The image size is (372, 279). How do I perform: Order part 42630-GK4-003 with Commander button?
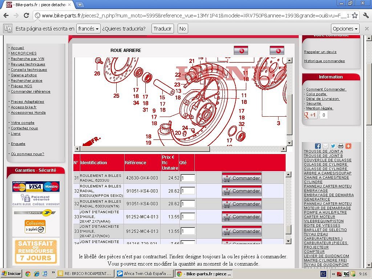click(x=242, y=178)
